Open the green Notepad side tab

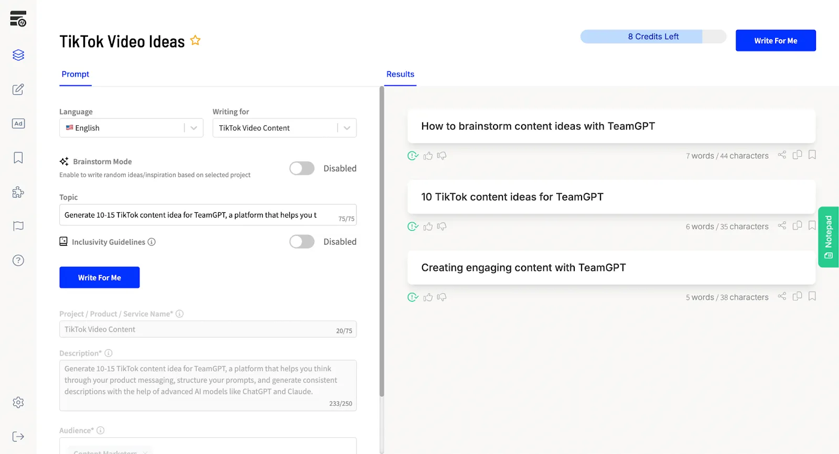click(829, 237)
